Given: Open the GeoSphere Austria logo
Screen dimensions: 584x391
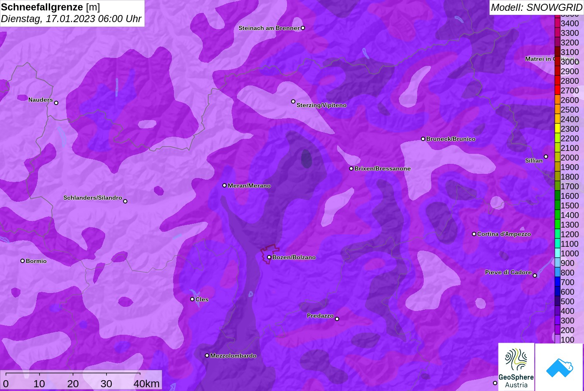Looking at the screenshot, I should click(516, 367).
